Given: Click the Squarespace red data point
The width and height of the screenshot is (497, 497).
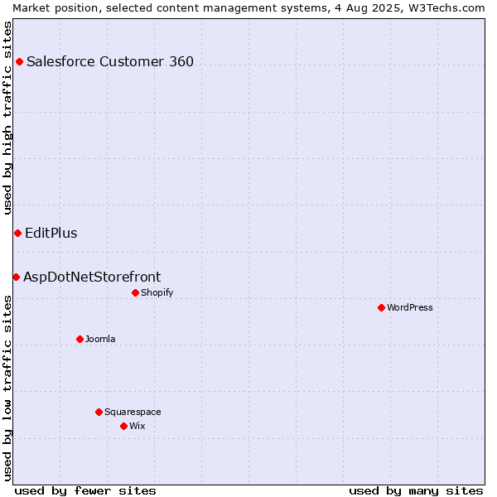Looking at the screenshot, I should tap(99, 412).
